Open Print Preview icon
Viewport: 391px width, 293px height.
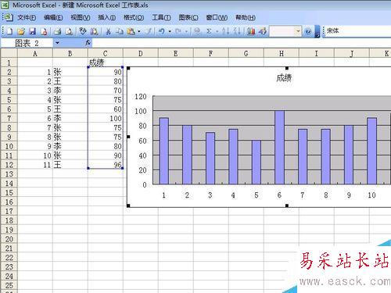click(69, 31)
